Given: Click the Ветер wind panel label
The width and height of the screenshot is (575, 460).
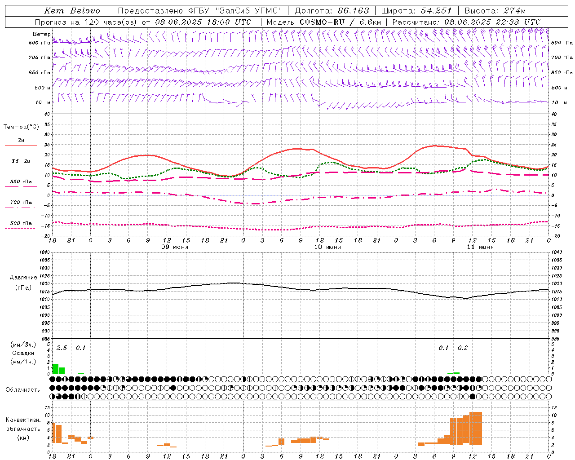Looking at the screenshot, I should pos(41,34).
